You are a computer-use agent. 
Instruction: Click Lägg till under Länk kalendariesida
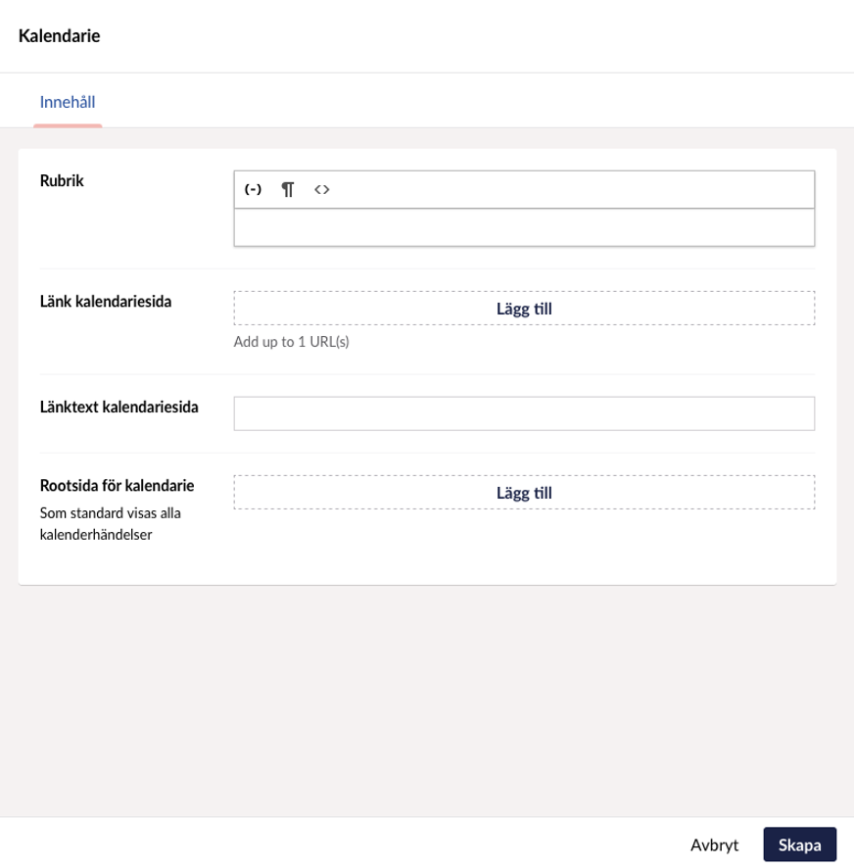[x=524, y=308]
